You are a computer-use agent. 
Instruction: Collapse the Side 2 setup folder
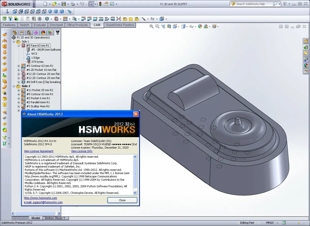(14, 86)
